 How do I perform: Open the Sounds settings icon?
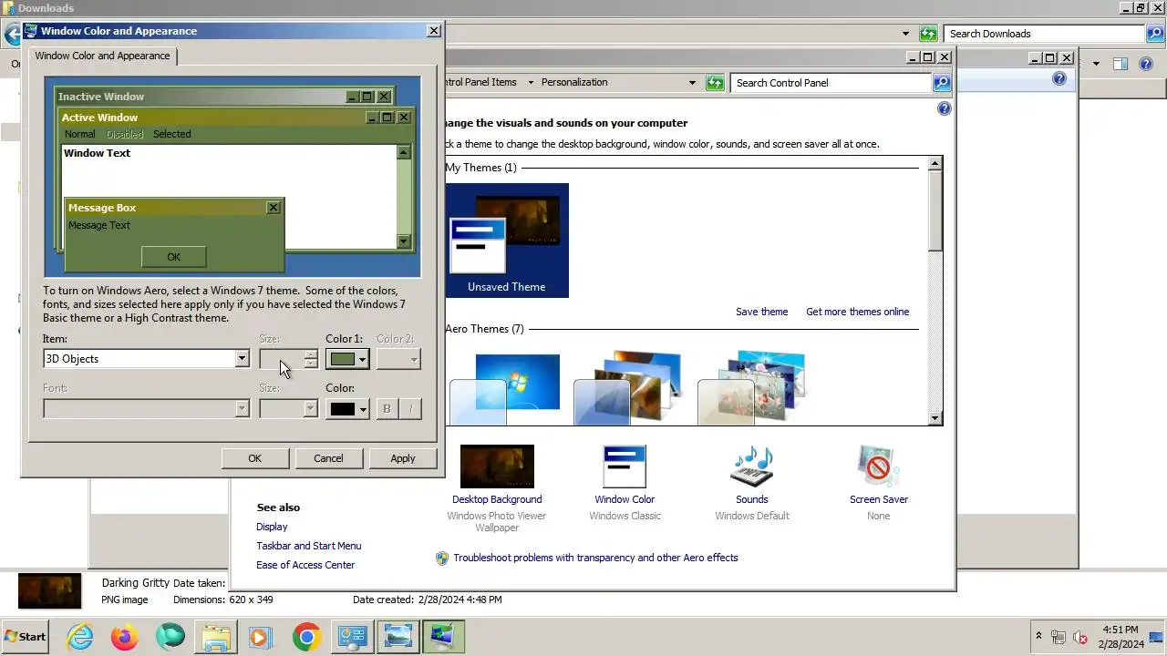click(x=752, y=466)
